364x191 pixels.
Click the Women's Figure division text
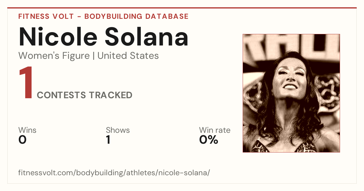click(x=54, y=56)
